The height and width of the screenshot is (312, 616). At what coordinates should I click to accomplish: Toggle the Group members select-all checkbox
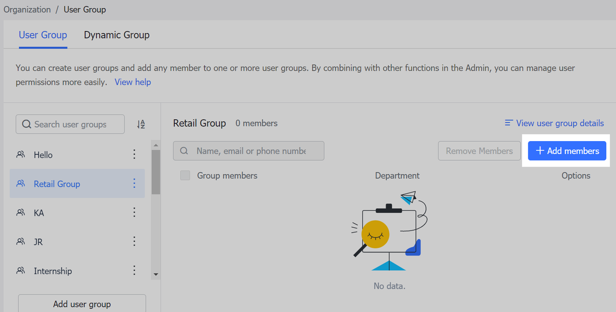click(x=185, y=176)
